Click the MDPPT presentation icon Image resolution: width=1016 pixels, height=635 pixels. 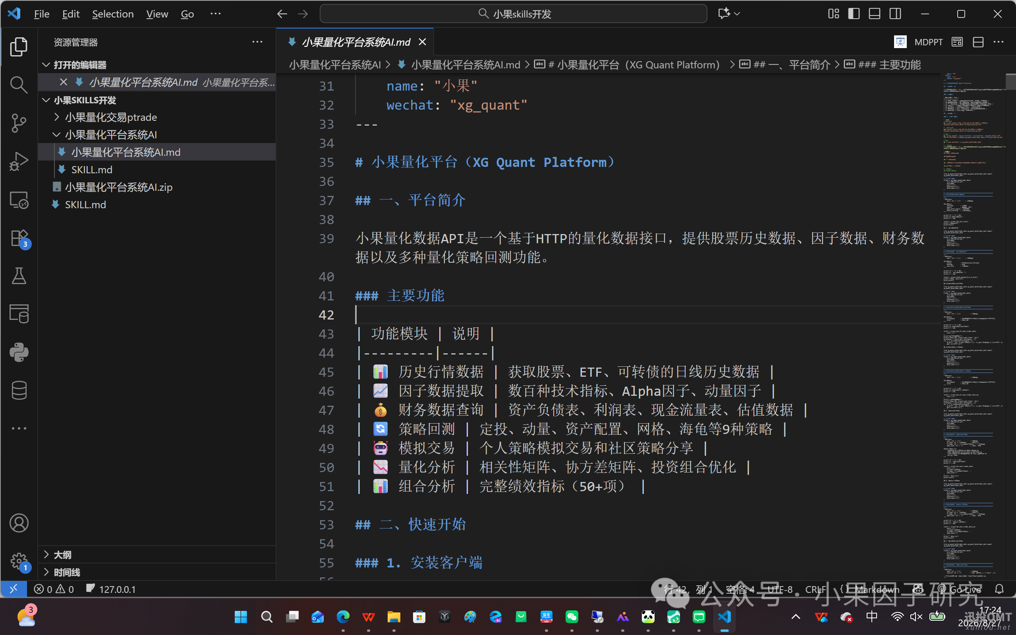(x=900, y=42)
